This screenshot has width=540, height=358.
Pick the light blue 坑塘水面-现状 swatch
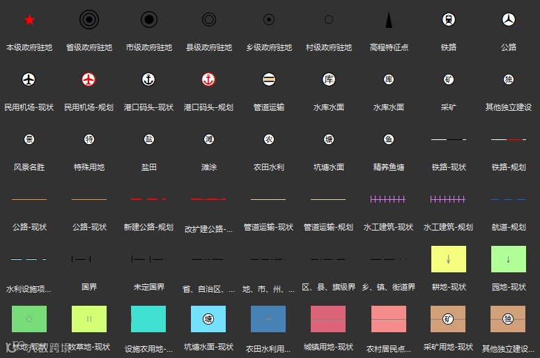[x=208, y=319]
